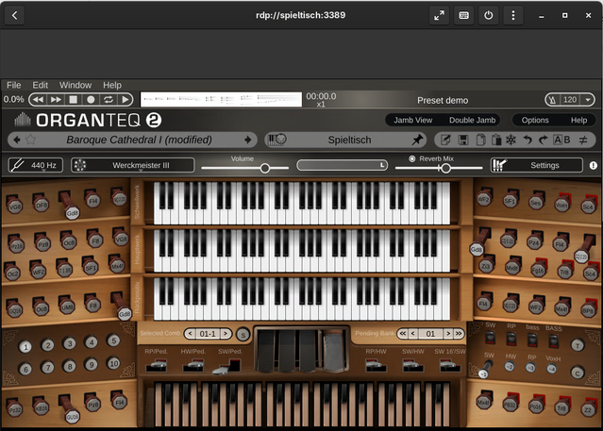The image size is (603, 431).
Task: Toggle the A/B comparison icon
Action: (561, 140)
